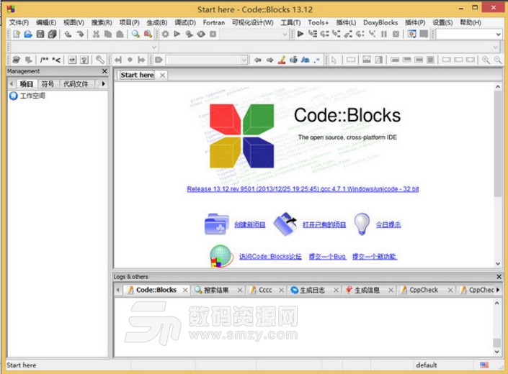This screenshot has height=374, width=508.
Task: Toggle the regex search option icon
Action: click(x=316, y=60)
